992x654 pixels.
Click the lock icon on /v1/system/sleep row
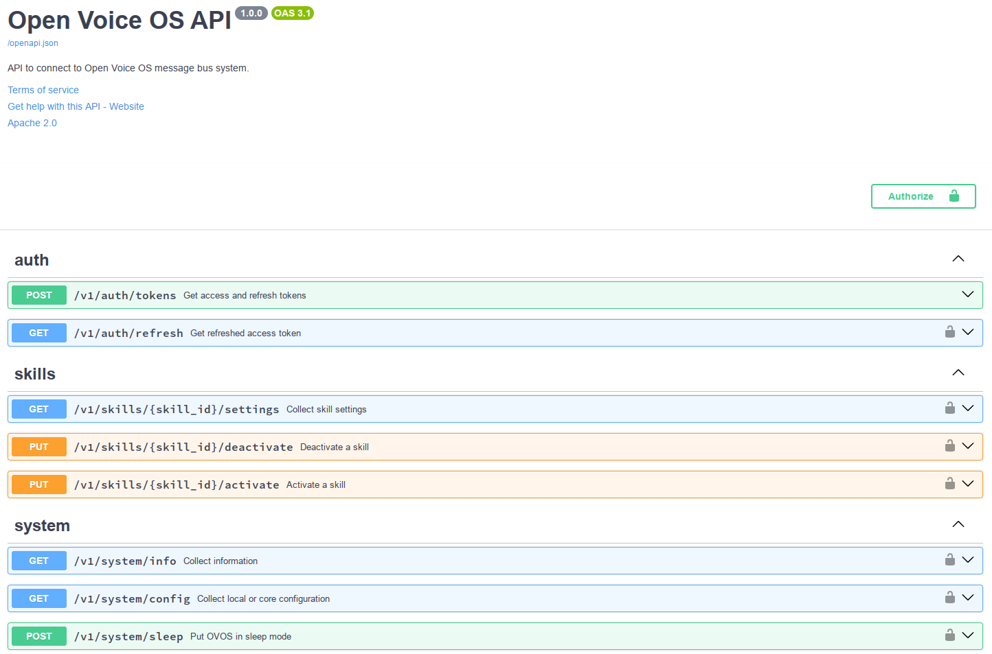pos(949,635)
